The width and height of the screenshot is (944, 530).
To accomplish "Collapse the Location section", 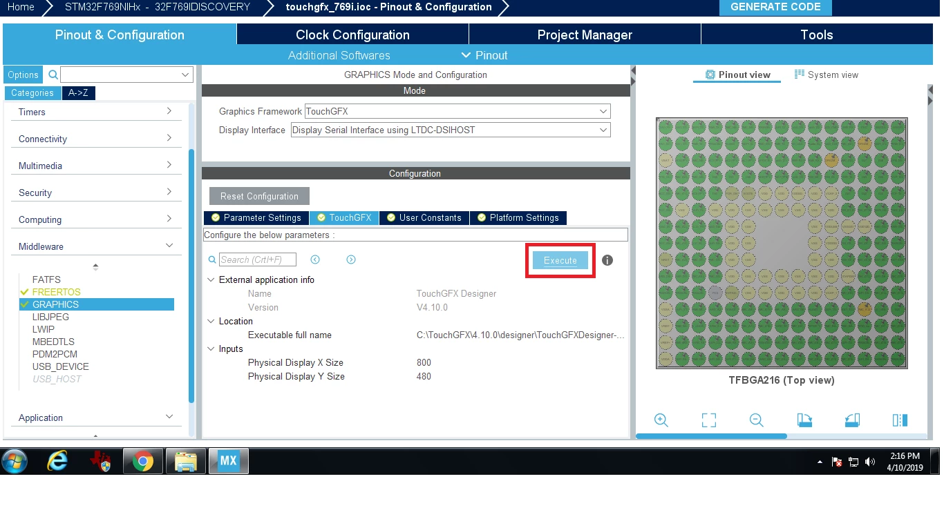I will click(211, 321).
